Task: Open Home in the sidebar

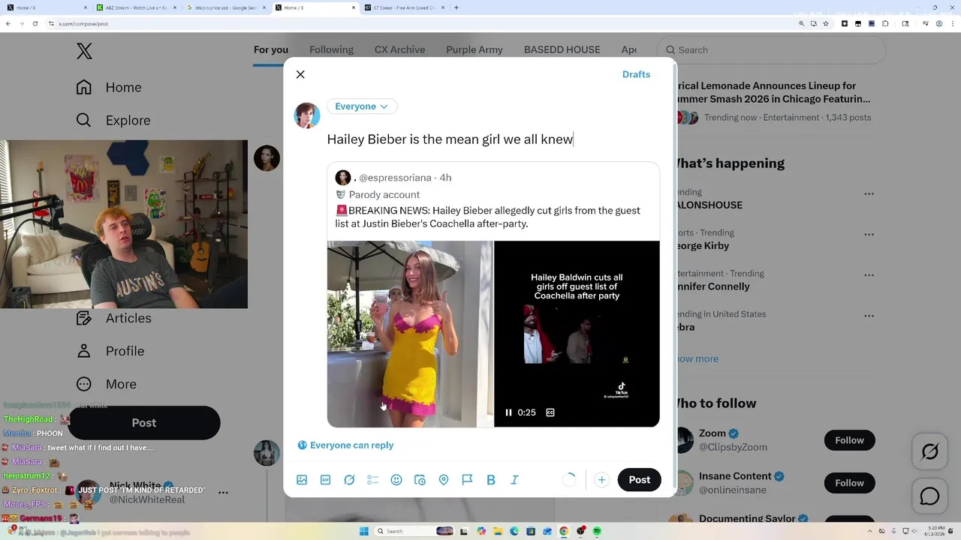Action: point(109,87)
